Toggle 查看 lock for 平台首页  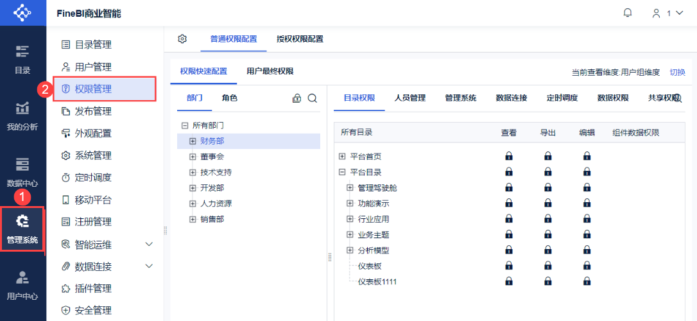(508, 156)
